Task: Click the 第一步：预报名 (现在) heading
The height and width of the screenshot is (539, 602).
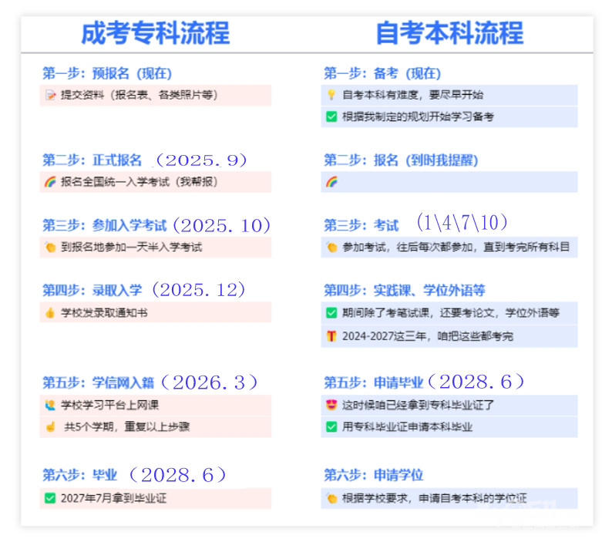Action: [107, 74]
